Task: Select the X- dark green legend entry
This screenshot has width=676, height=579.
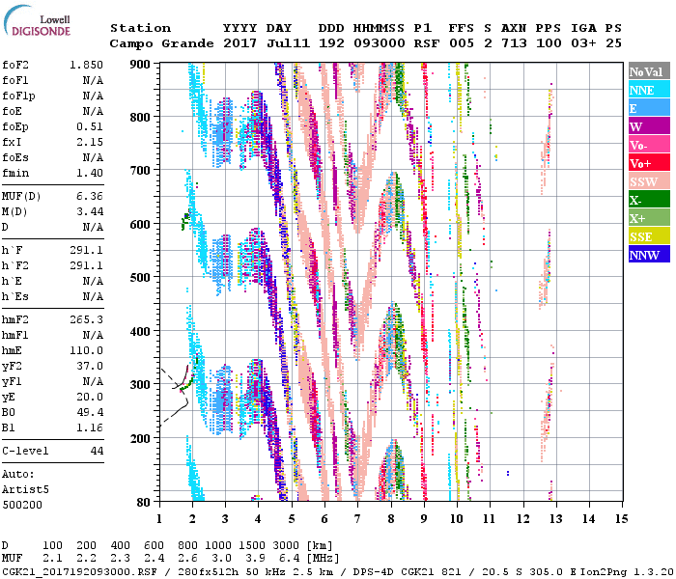Action: (x=648, y=200)
